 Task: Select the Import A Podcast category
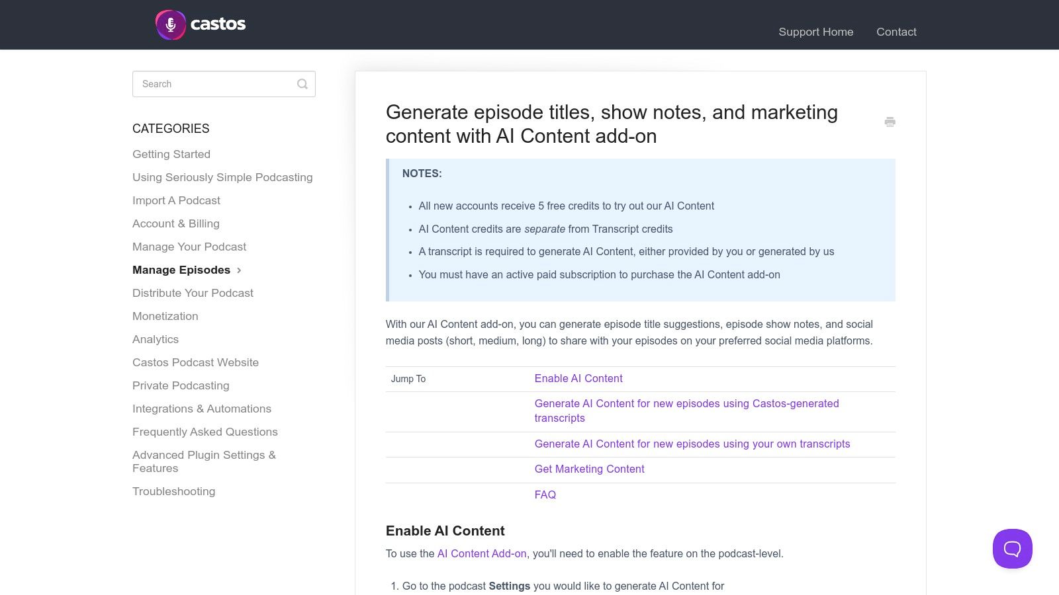point(176,200)
